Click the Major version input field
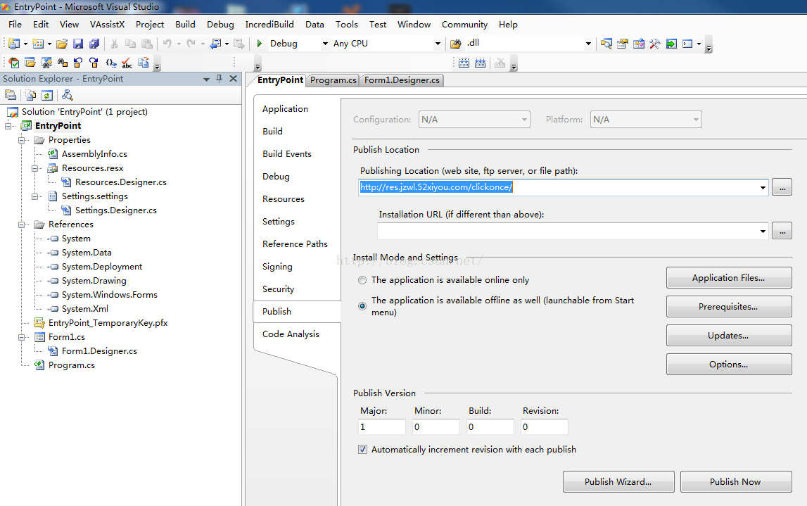Image resolution: width=807 pixels, height=506 pixels. coord(382,426)
